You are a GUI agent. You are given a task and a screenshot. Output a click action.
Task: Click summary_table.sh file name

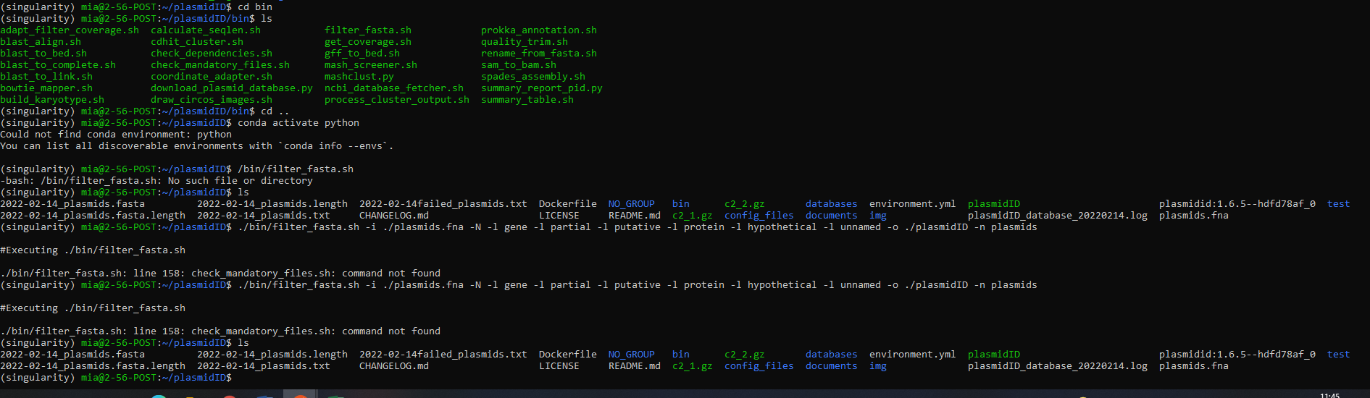[527, 100]
